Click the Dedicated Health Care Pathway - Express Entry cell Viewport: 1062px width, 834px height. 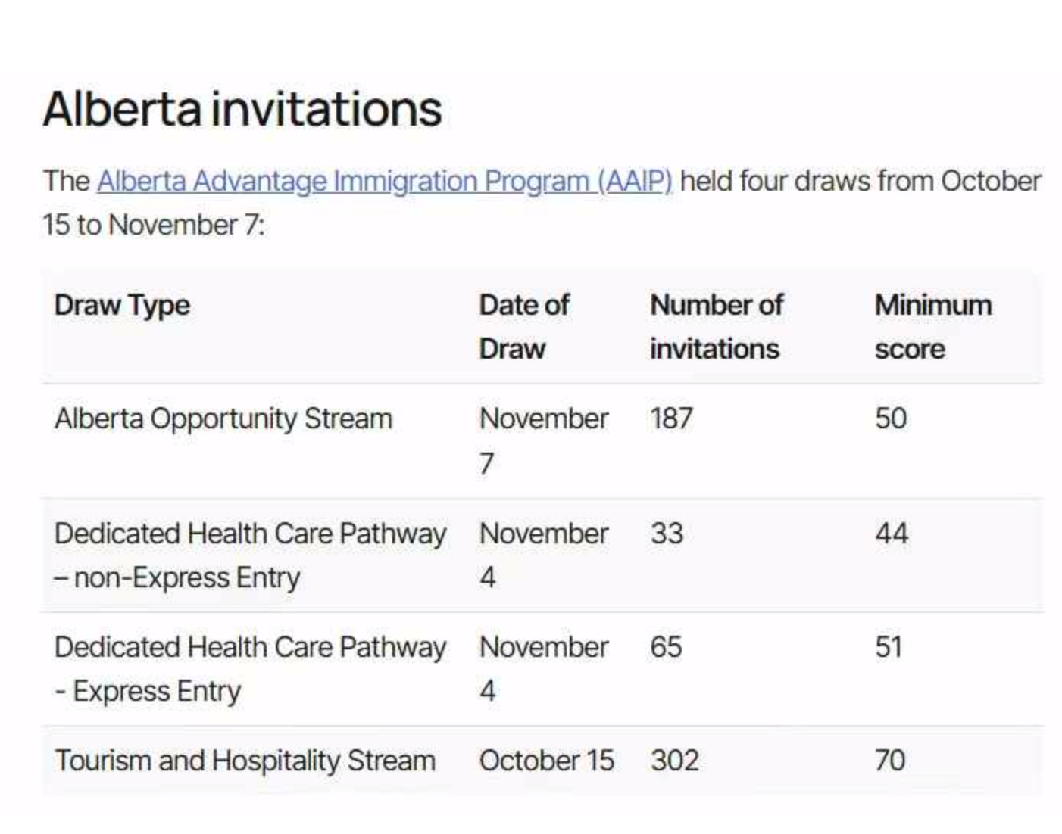250,669
